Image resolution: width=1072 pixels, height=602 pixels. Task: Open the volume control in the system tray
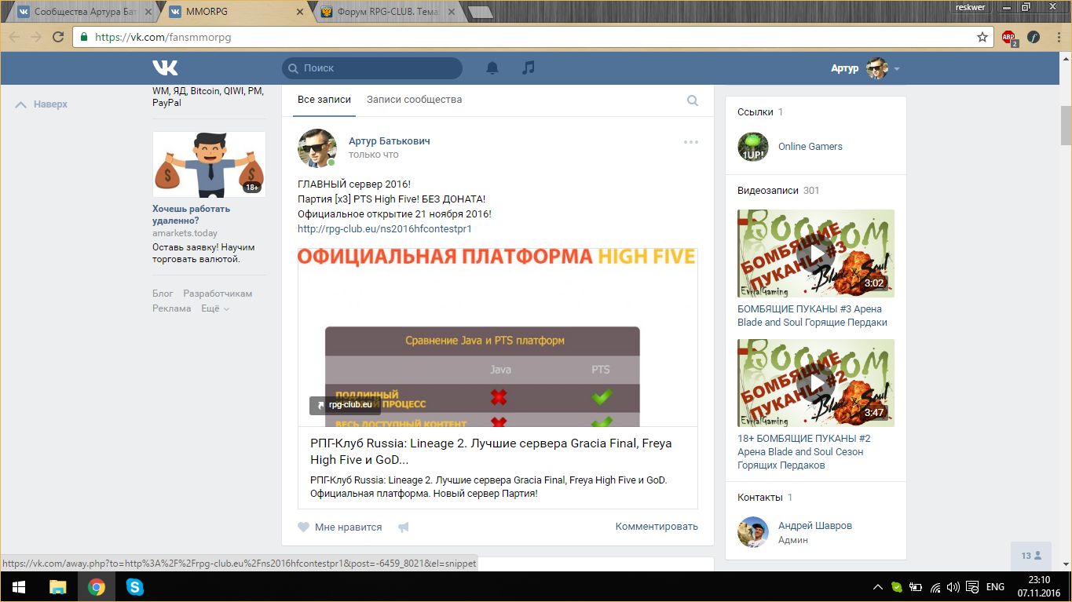953,587
